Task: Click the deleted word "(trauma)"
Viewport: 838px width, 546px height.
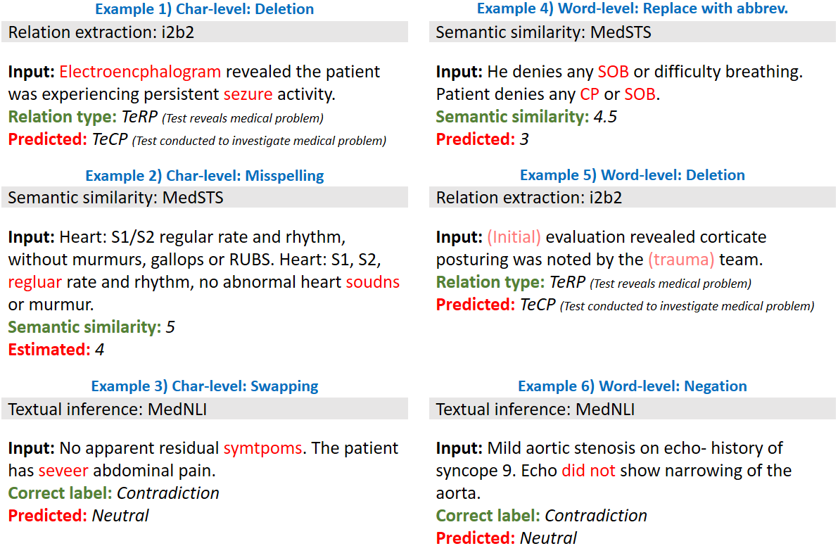Action: (x=680, y=260)
